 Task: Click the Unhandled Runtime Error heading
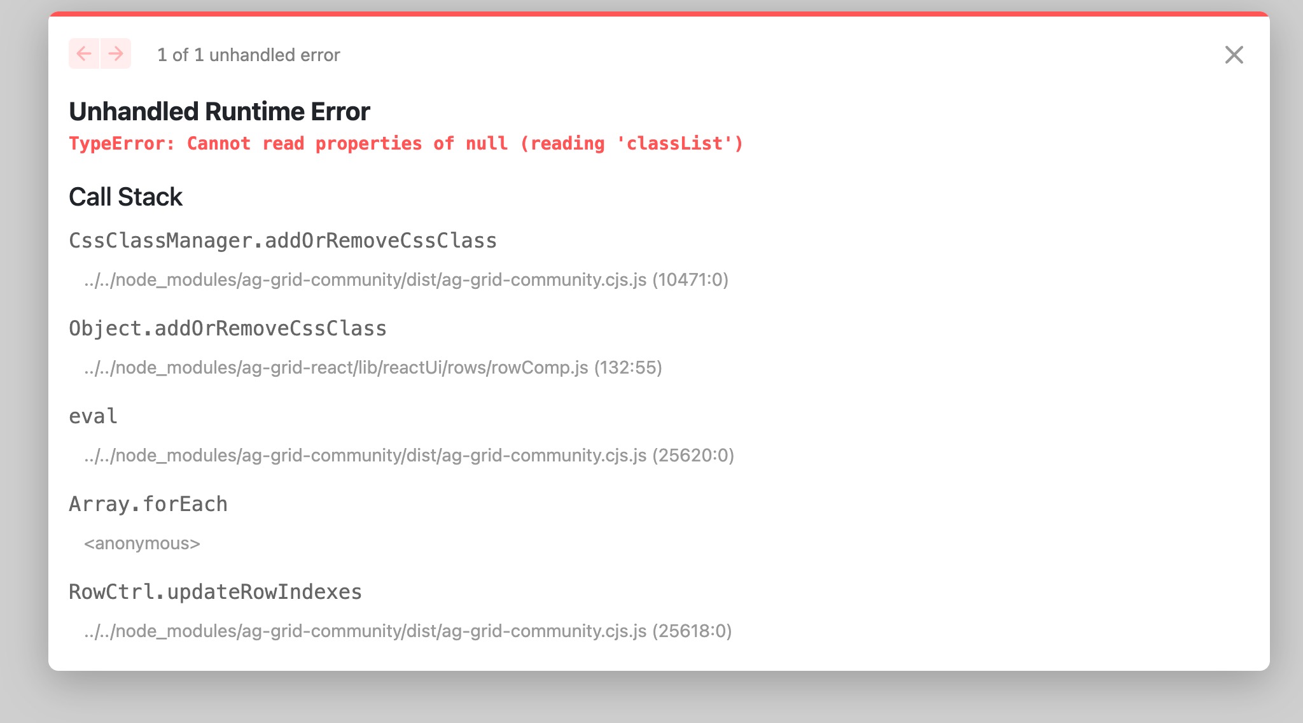pyautogui.click(x=219, y=111)
